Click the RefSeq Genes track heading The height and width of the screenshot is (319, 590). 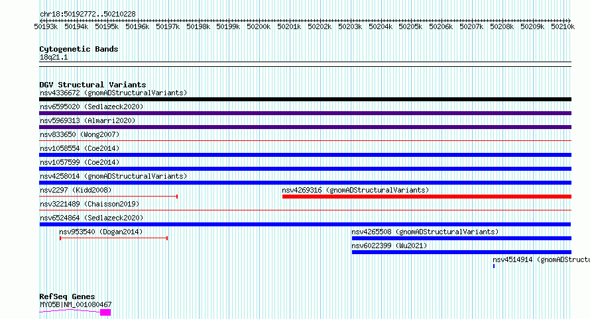click(67, 296)
